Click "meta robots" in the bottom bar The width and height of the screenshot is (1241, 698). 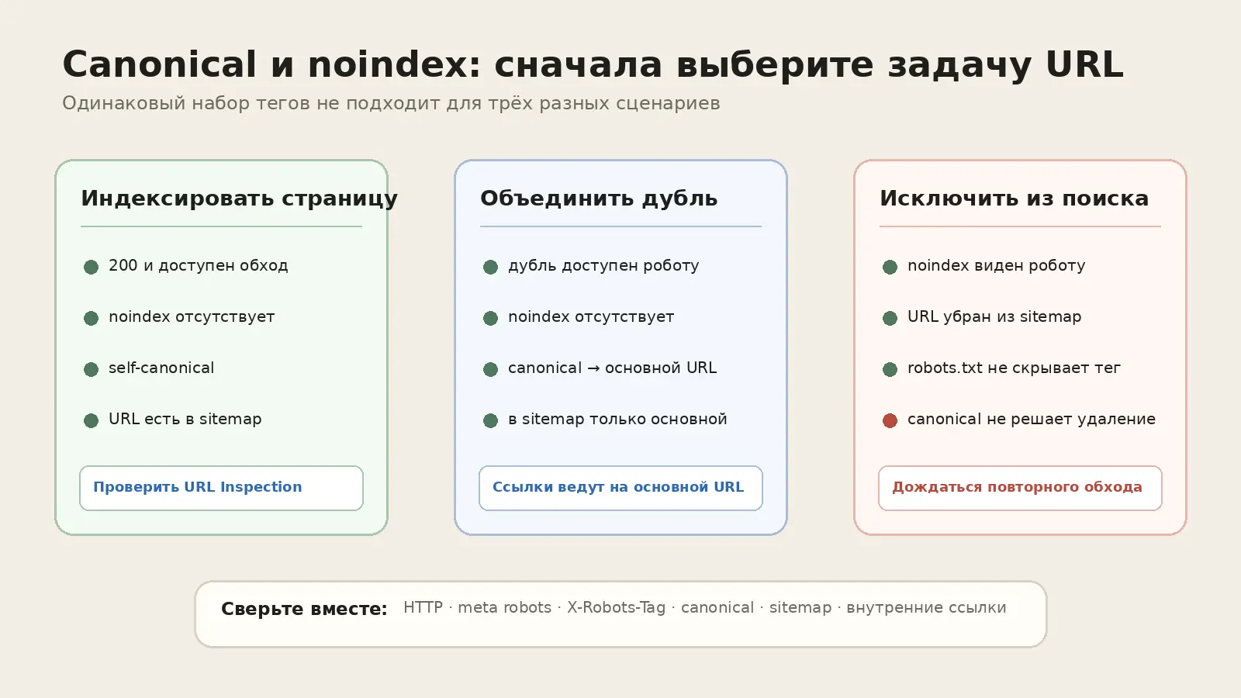pos(504,608)
